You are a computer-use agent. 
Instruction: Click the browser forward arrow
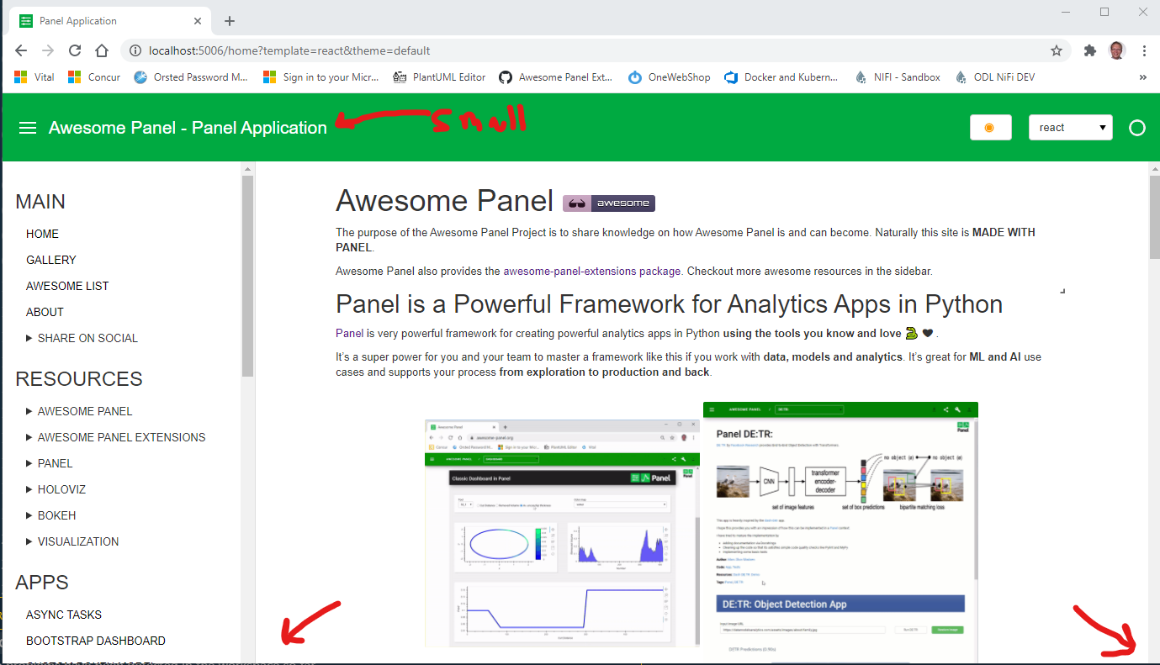(x=48, y=50)
